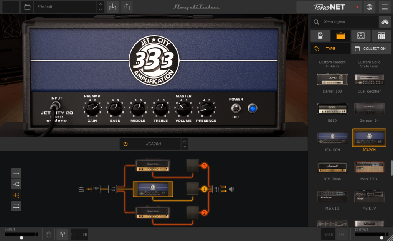Switch to COLLECTION sorting
The image size is (393, 241).
tap(371, 49)
